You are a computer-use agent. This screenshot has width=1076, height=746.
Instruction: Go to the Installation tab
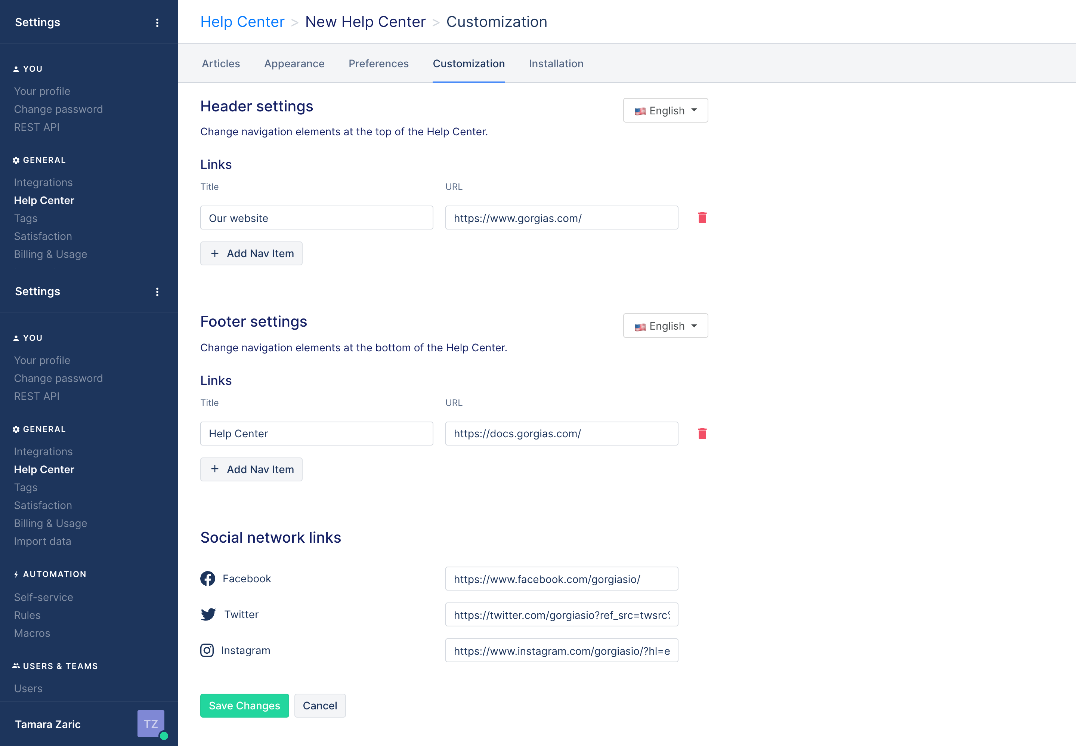pos(556,64)
